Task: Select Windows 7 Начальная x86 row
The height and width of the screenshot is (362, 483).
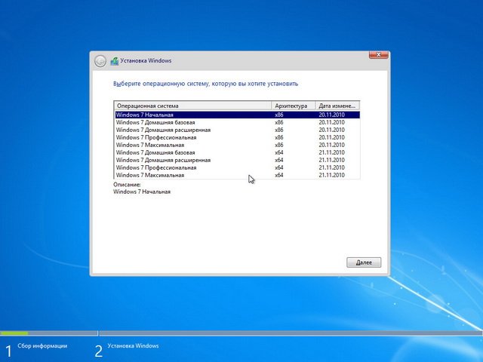Action: 237,115
